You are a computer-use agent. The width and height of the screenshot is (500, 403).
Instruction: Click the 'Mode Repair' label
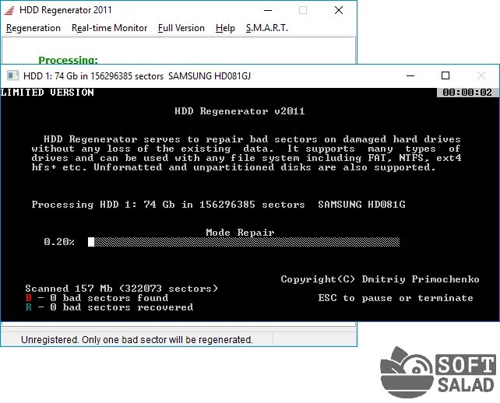pos(240,233)
